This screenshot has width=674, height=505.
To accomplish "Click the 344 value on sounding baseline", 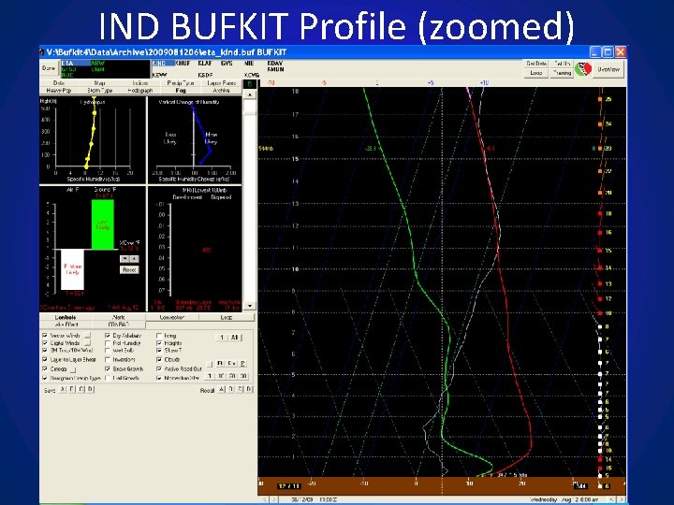I will (x=580, y=486).
